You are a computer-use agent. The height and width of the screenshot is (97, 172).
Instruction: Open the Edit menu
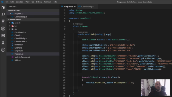(x=12, y=2)
